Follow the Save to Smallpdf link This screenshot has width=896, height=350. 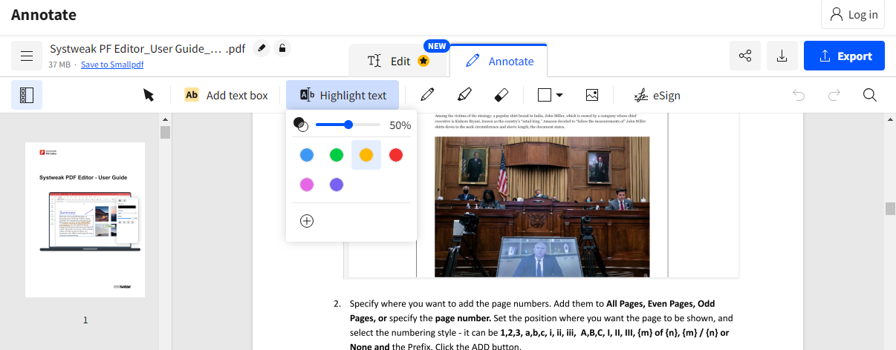pyautogui.click(x=112, y=65)
